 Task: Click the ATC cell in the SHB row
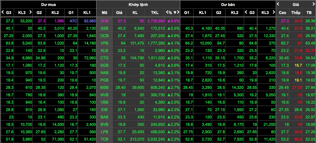[74, 21]
